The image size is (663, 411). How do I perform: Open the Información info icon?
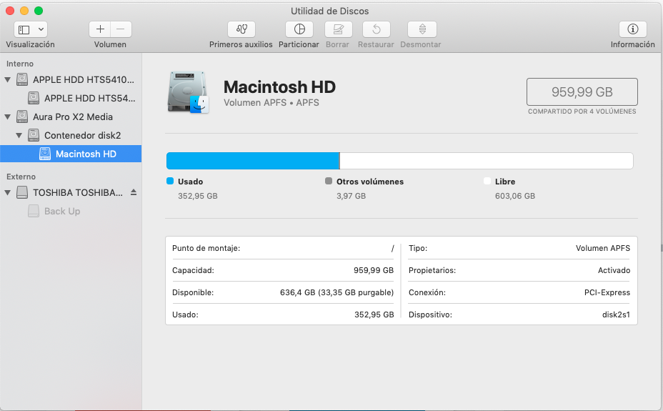[x=633, y=29]
